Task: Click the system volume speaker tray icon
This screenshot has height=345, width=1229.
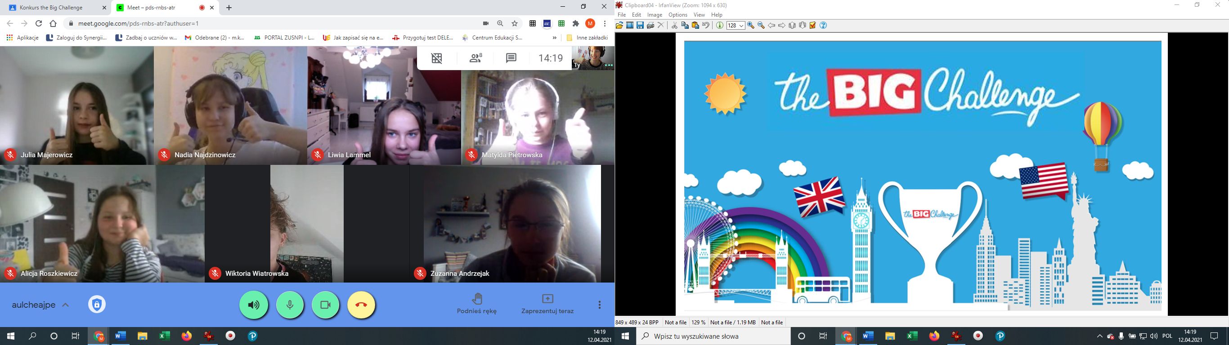Action: tap(1153, 336)
